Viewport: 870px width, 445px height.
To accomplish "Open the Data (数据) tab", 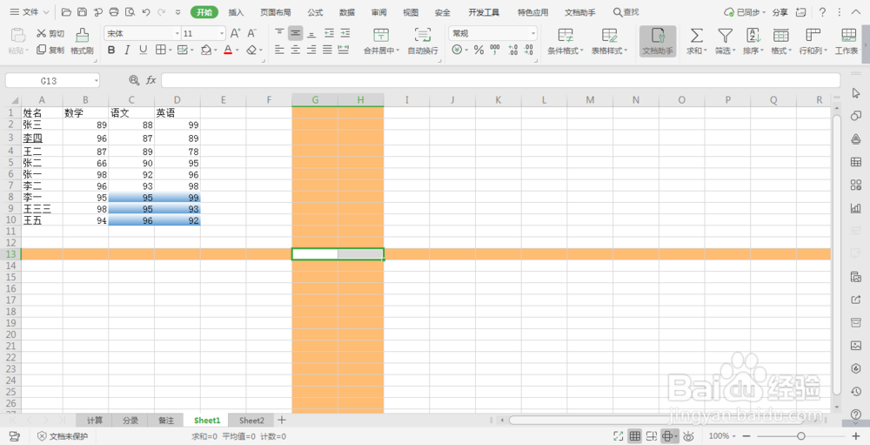I will point(347,12).
